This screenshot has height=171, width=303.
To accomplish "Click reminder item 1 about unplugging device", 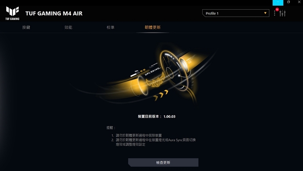I will (x=137, y=136).
